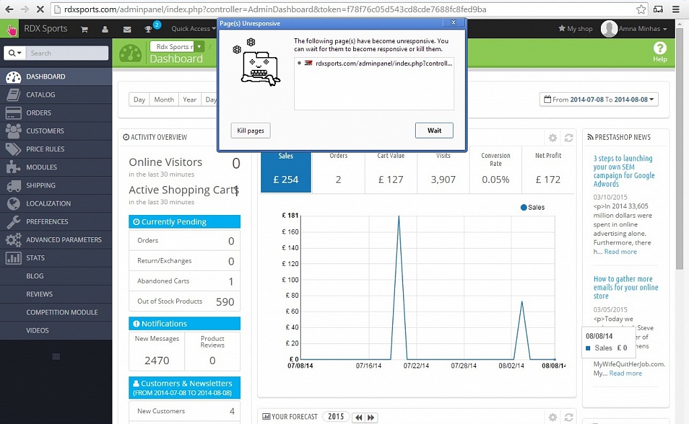Select the Year period button
This screenshot has height=424, width=689.
pyautogui.click(x=190, y=99)
